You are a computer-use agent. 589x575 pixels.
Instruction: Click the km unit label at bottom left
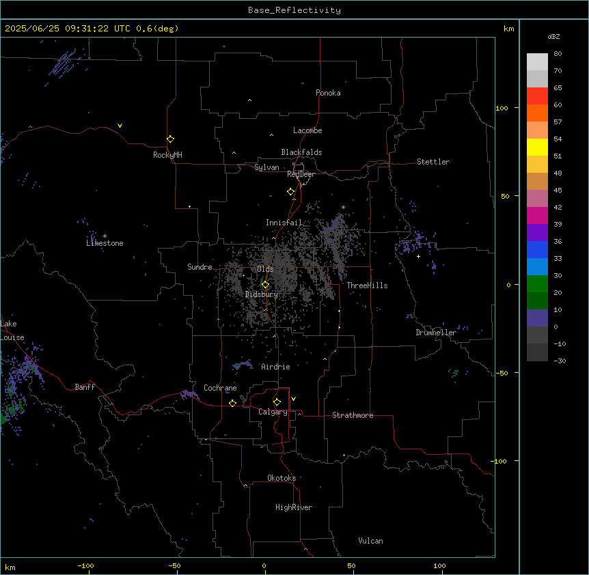[x=10, y=567]
